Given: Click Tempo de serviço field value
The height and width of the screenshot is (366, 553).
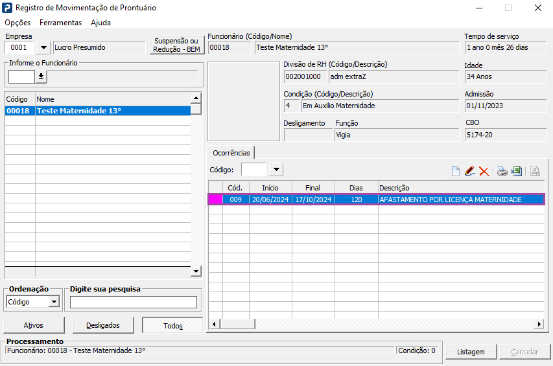Looking at the screenshot, I should [x=506, y=47].
